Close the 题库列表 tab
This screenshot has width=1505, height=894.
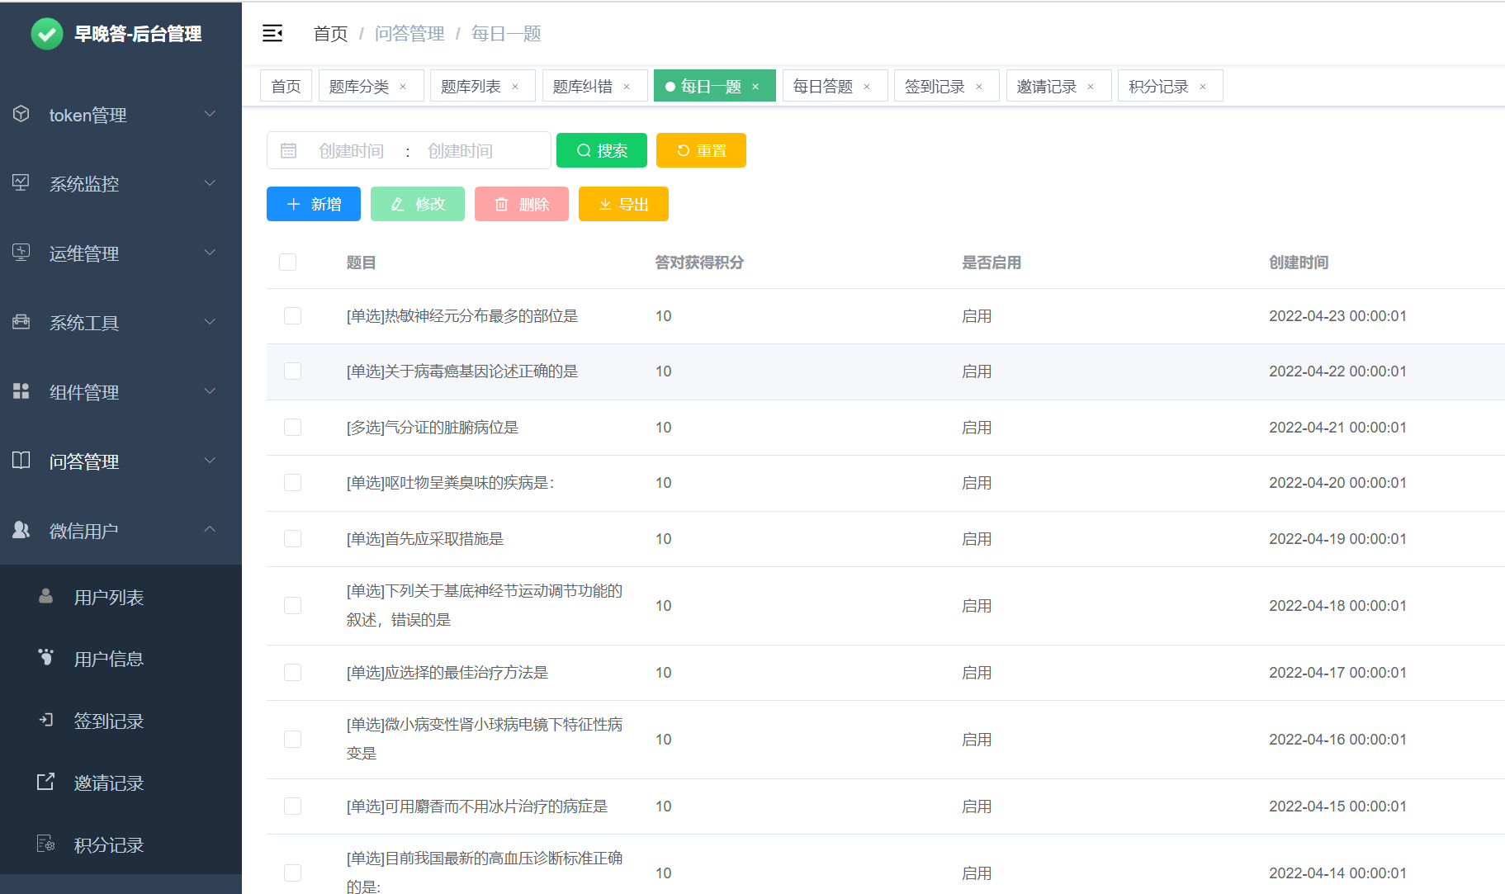click(x=514, y=85)
